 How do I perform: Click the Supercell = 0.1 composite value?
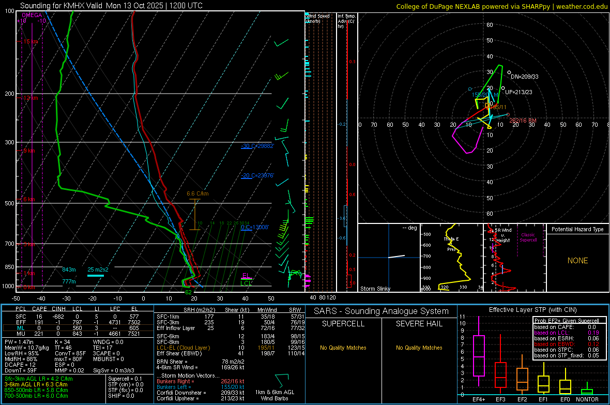pyautogui.click(x=125, y=379)
